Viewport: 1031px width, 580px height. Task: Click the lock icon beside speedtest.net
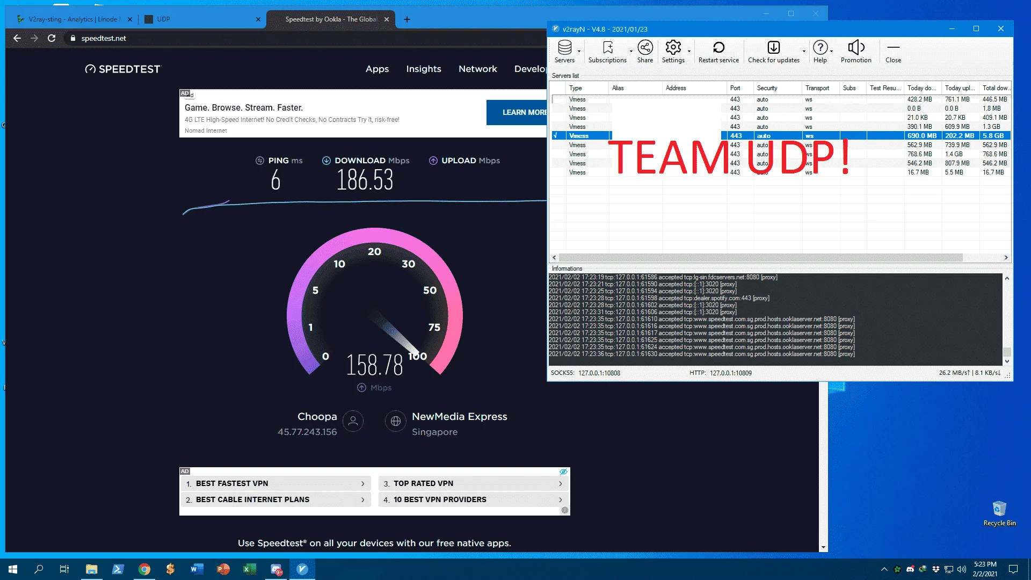(73, 38)
